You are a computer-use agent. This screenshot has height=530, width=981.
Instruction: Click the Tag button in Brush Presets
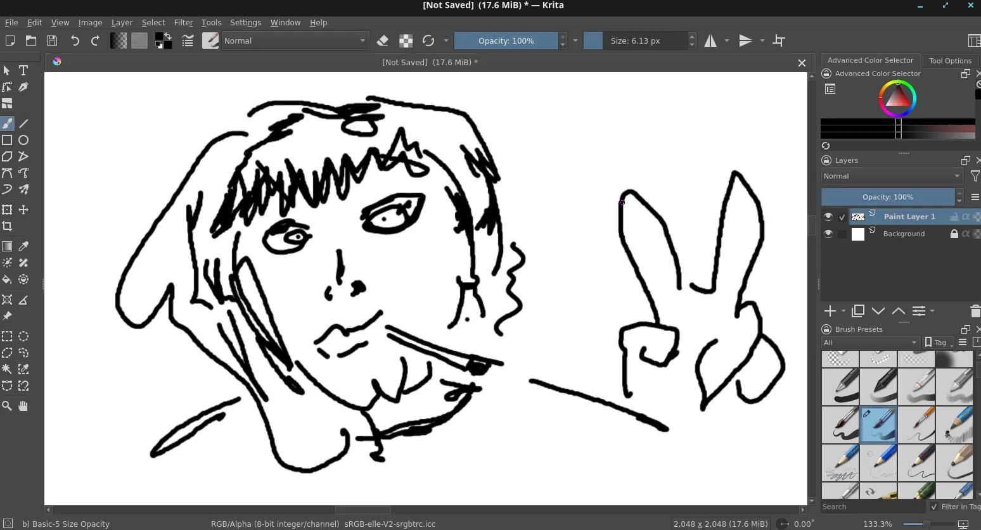coord(938,343)
